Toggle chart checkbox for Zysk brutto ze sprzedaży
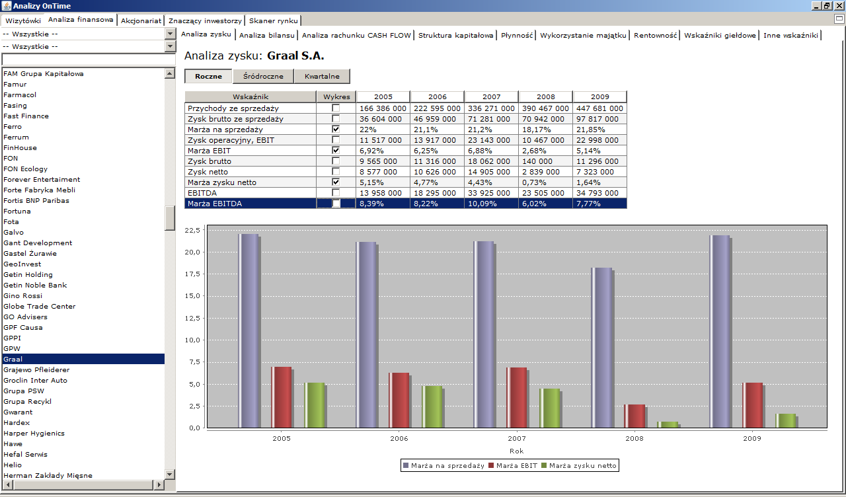The image size is (846, 497). [x=336, y=118]
